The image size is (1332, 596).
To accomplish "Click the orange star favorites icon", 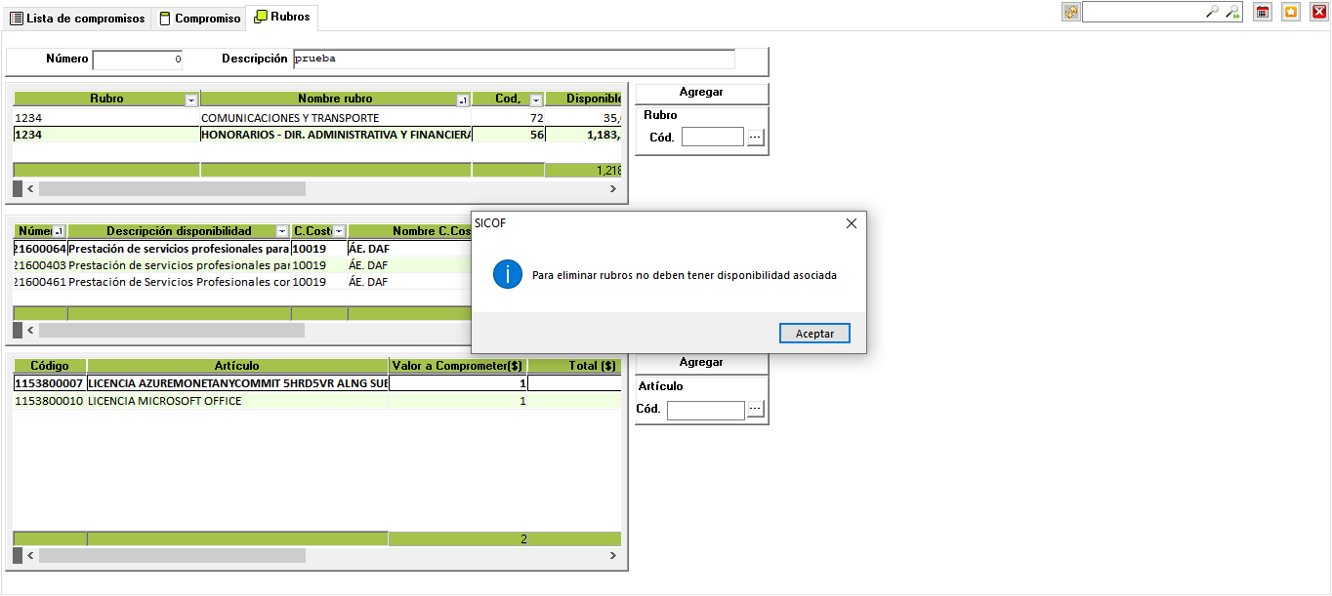I will [1291, 12].
